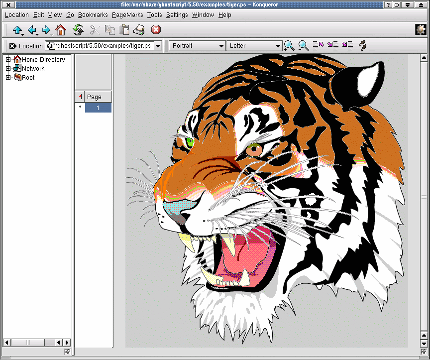Toggle the document view's corner checkbox
The image size is (430, 360).
point(424,352)
